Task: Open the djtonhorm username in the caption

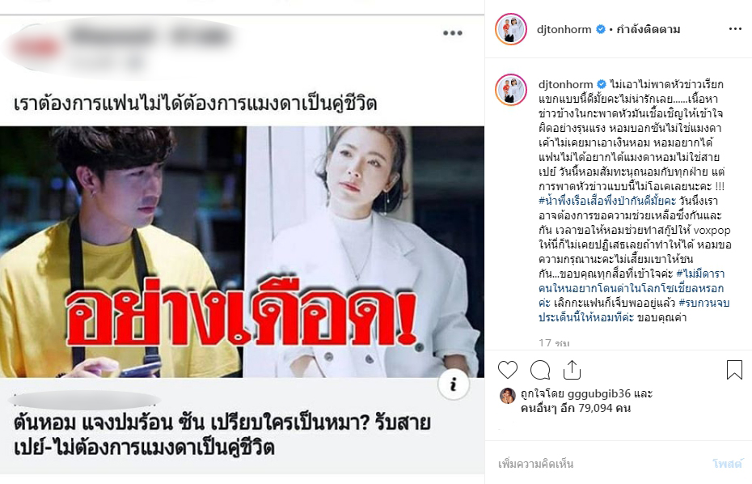Action: click(x=565, y=84)
